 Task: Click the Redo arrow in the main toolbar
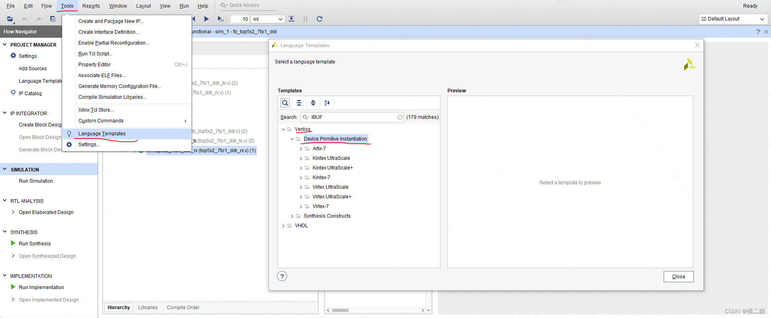tap(39, 19)
